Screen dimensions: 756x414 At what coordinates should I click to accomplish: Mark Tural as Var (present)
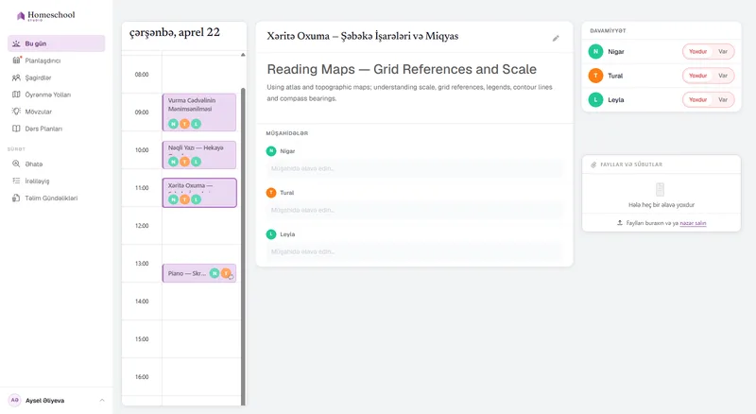point(723,76)
